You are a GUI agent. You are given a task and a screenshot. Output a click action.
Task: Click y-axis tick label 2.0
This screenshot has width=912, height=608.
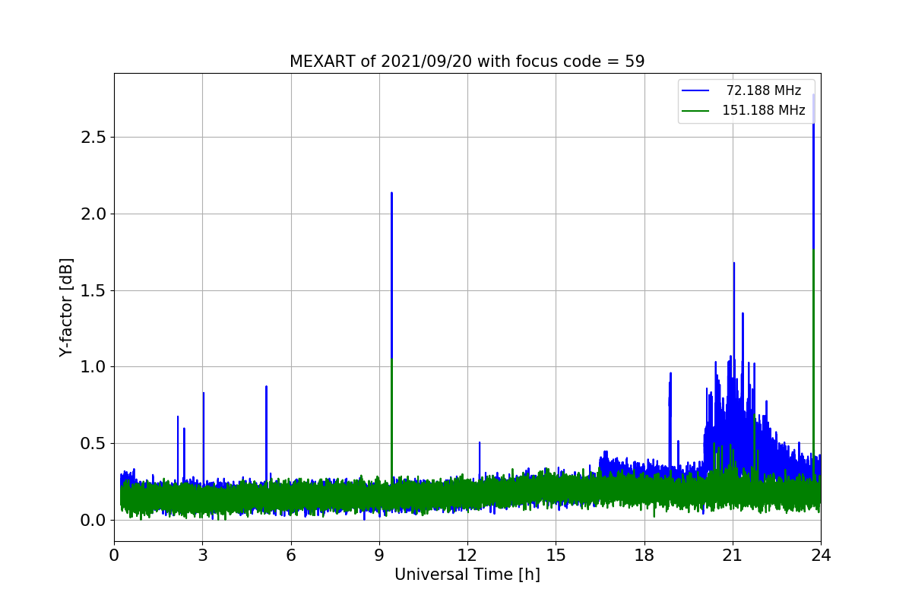93,214
